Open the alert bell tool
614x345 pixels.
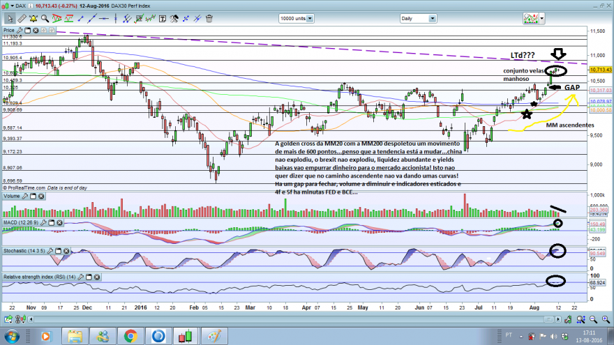[33, 18]
